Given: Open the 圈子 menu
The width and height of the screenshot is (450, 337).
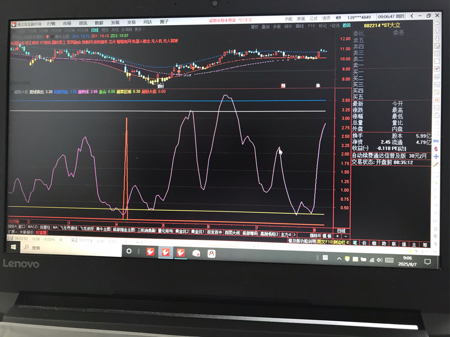Looking at the screenshot, I should point(164,22).
